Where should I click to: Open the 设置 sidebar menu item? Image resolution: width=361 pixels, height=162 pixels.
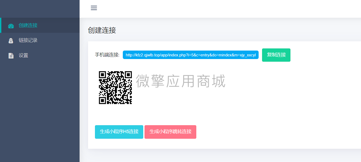click(40, 56)
